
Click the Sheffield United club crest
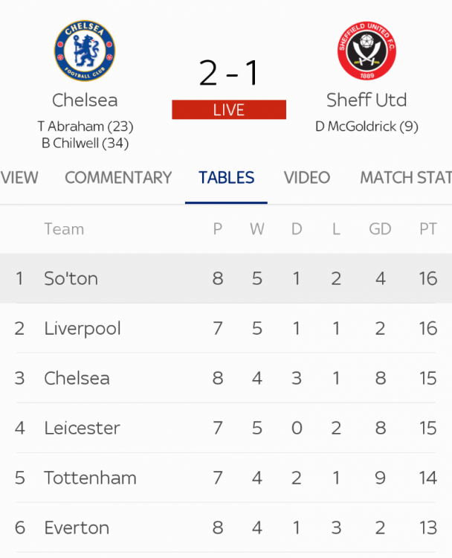click(367, 51)
